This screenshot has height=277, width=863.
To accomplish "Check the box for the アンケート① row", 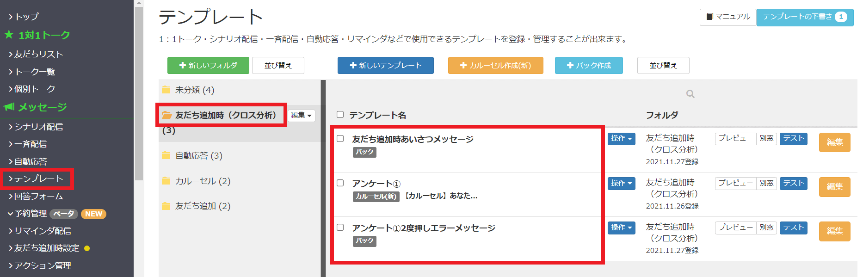I will pos(340,183).
